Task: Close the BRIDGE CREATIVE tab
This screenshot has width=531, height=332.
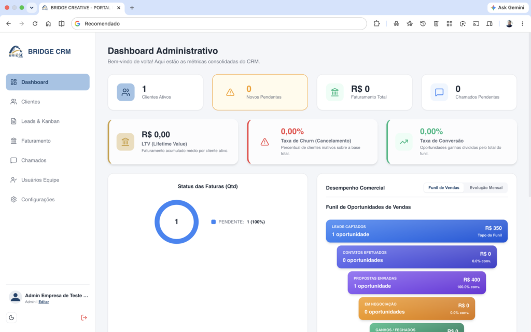Action: click(119, 7)
